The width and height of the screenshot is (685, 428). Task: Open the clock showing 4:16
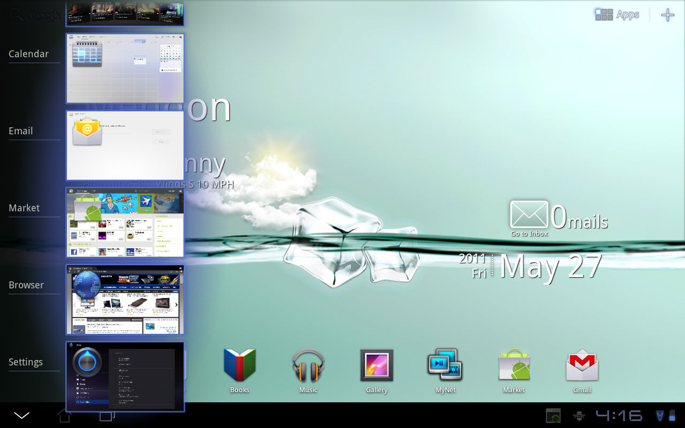pyautogui.click(x=619, y=416)
